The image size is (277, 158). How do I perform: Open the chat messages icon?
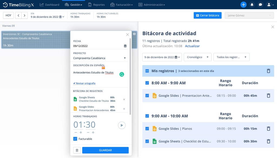(260, 5)
